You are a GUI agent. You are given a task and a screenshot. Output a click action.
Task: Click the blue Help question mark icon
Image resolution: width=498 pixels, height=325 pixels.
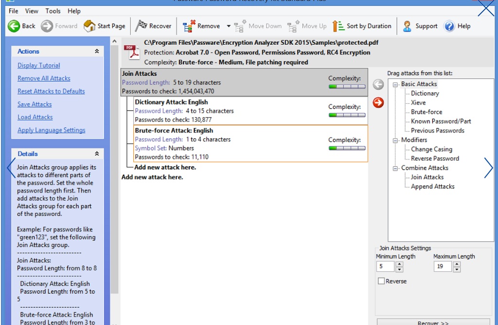click(449, 26)
